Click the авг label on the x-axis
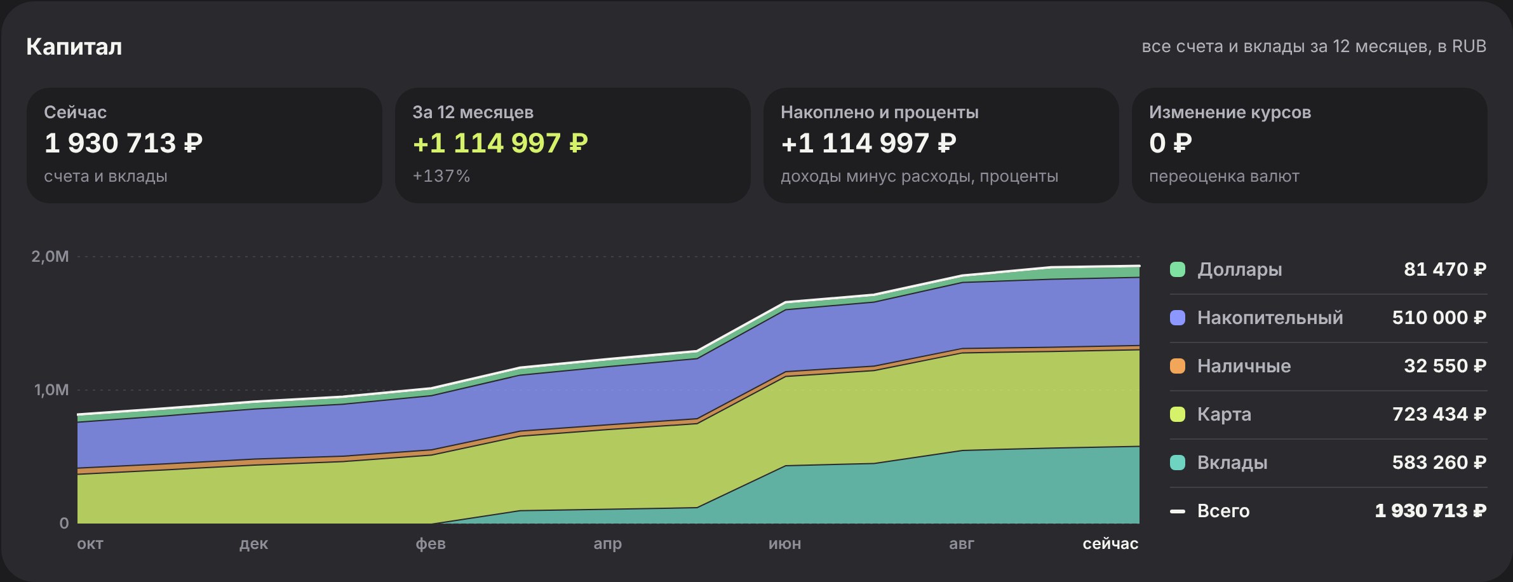This screenshot has height=582, width=1513. point(962,544)
